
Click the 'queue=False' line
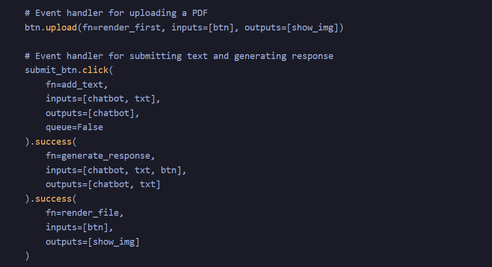[75, 127]
